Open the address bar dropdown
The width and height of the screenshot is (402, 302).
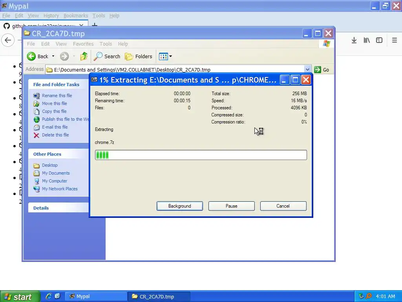pyautogui.click(x=307, y=69)
